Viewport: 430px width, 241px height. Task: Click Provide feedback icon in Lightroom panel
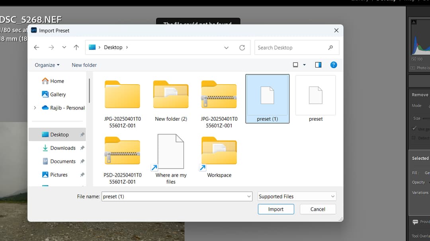point(415,222)
